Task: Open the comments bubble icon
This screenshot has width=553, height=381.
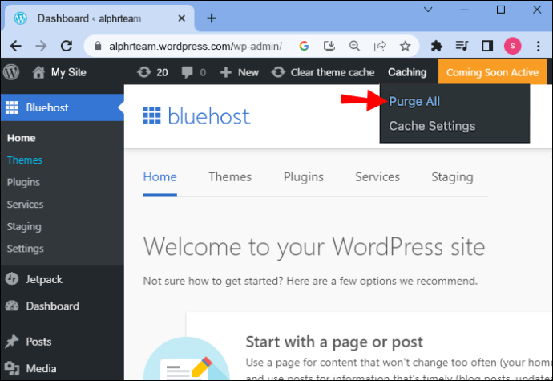Action: coord(187,72)
